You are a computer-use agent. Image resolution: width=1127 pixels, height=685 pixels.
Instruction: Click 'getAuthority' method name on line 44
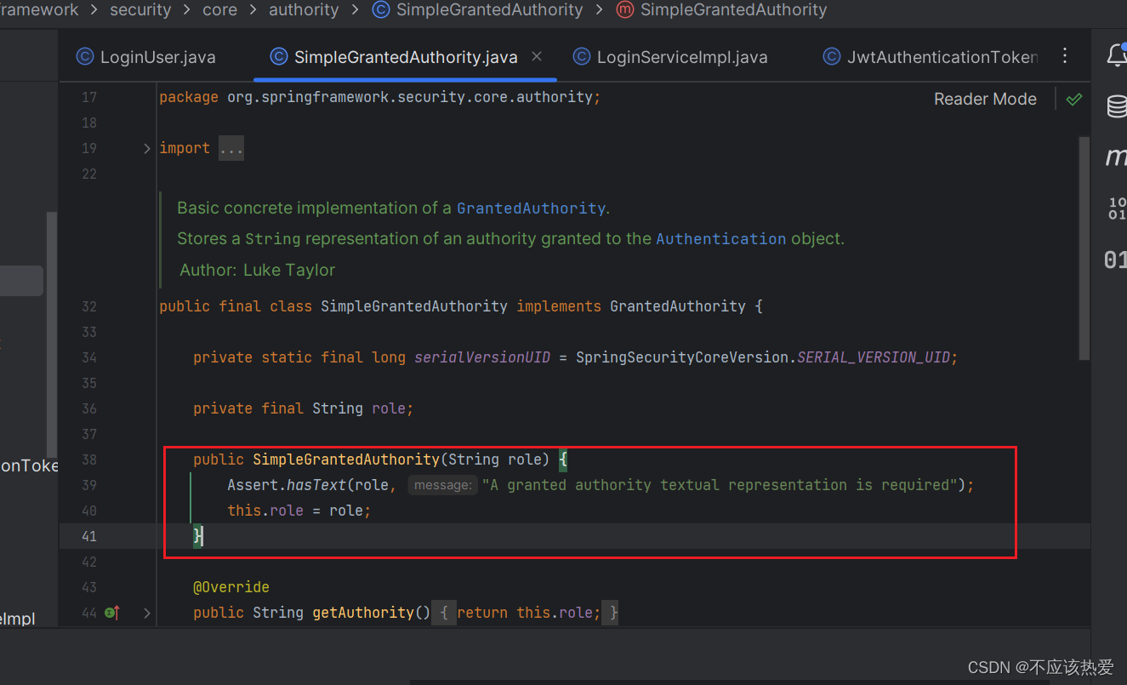[363, 613]
